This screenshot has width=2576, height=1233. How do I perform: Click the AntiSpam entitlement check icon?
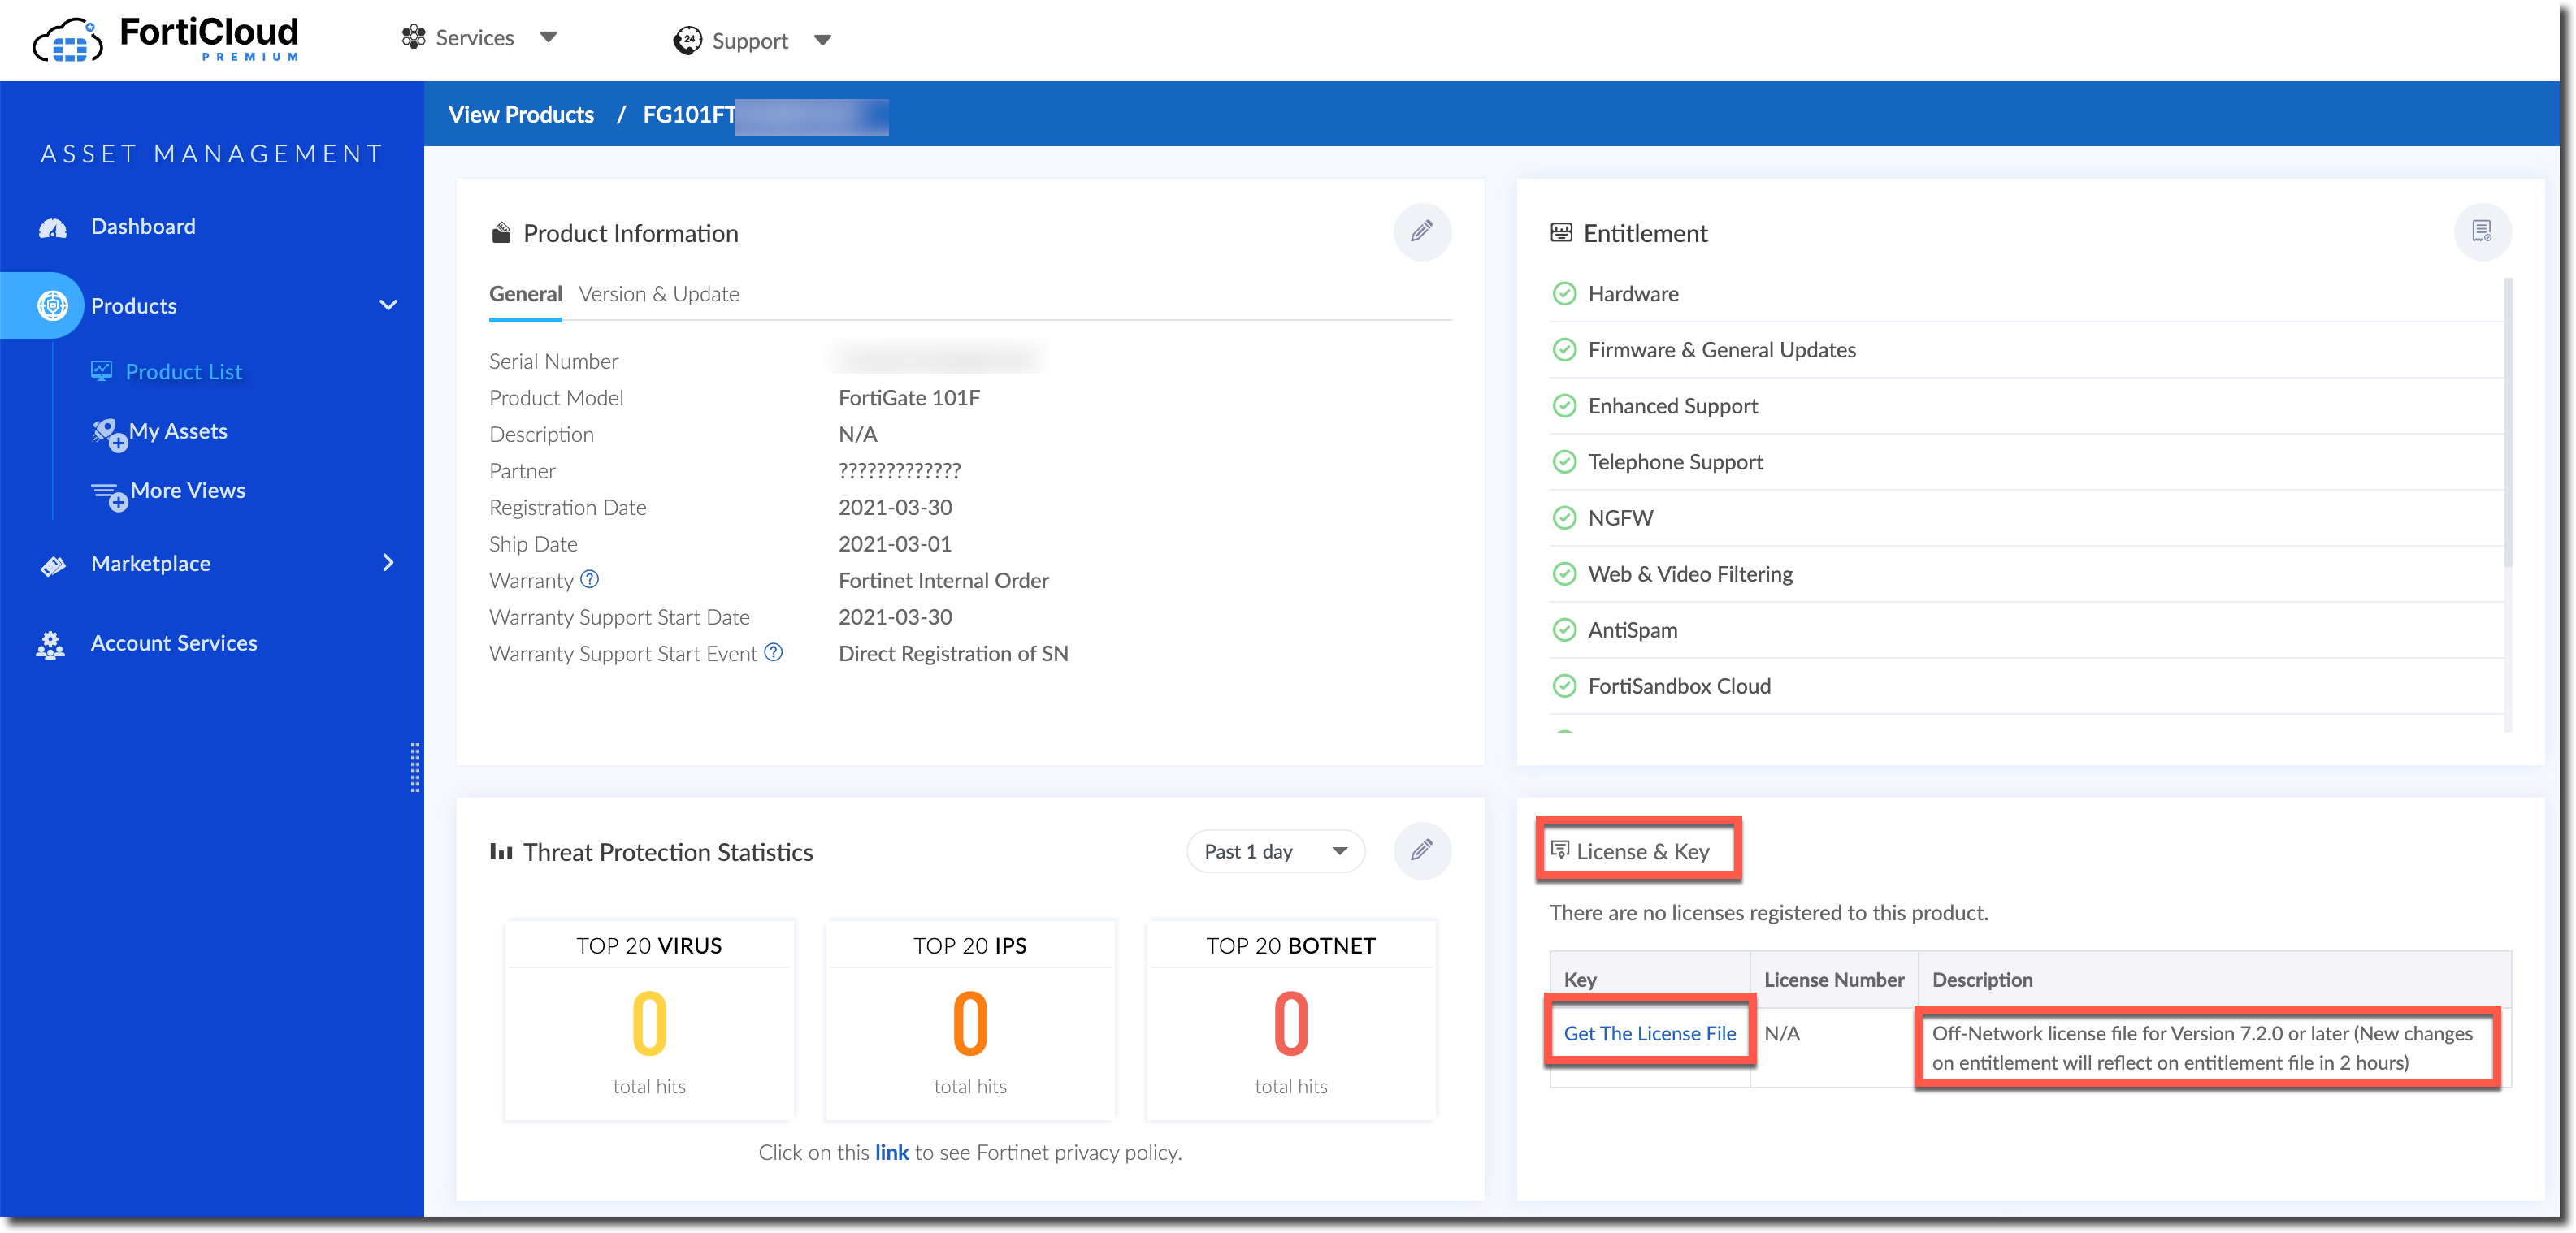coord(1564,629)
